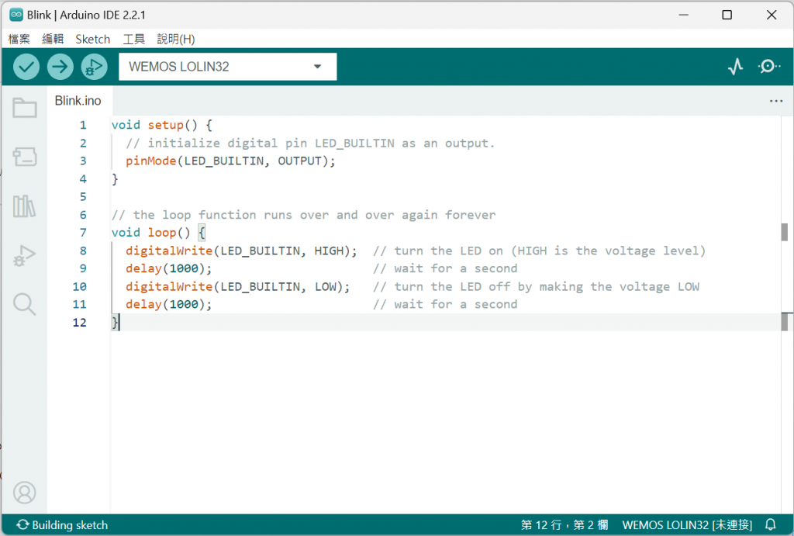Click WEMOS LOLIN32 [未連接] in status bar
Viewport: 794px width, 536px height.
pyautogui.click(x=687, y=525)
